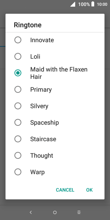The height and width of the screenshot is (220, 110).
Task: Pick the Thought ringtone radio button
Action: pos(18,156)
